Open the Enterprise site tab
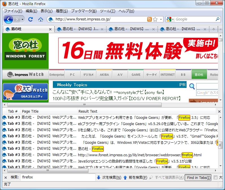225x190 pixels. click(x=57, y=75)
